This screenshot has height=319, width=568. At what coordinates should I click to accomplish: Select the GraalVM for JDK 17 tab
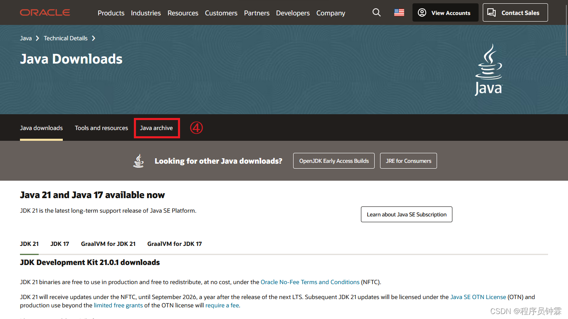pos(175,244)
